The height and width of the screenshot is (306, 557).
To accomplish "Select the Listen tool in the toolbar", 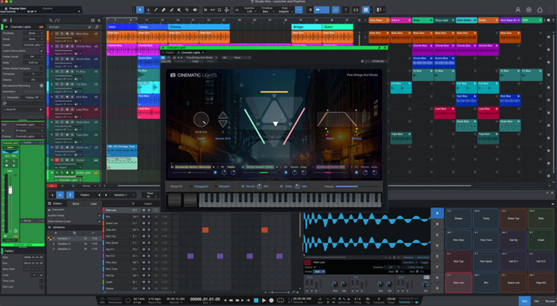I will [195, 9].
